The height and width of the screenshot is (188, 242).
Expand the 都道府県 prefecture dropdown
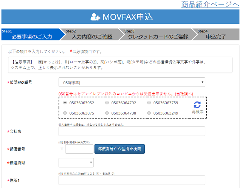coord(76,163)
